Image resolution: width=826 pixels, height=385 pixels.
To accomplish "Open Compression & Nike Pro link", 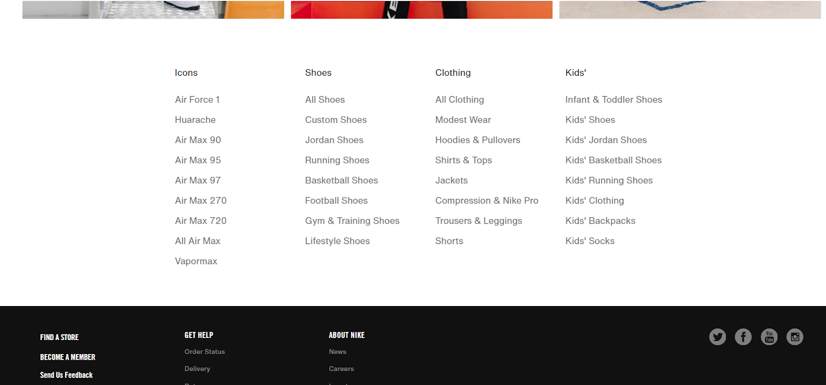I will click(487, 200).
